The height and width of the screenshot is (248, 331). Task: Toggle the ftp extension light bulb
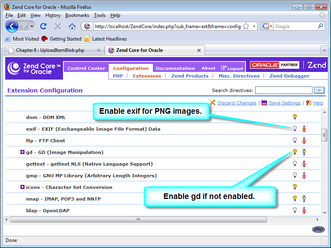(x=295, y=140)
